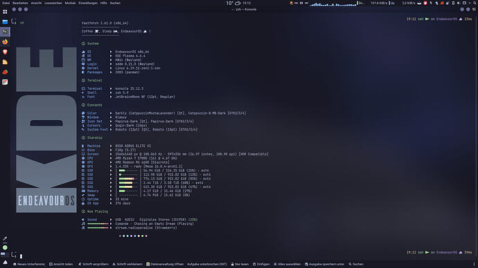
Task: Click the color picker icon in dock
Action: (x=5, y=238)
